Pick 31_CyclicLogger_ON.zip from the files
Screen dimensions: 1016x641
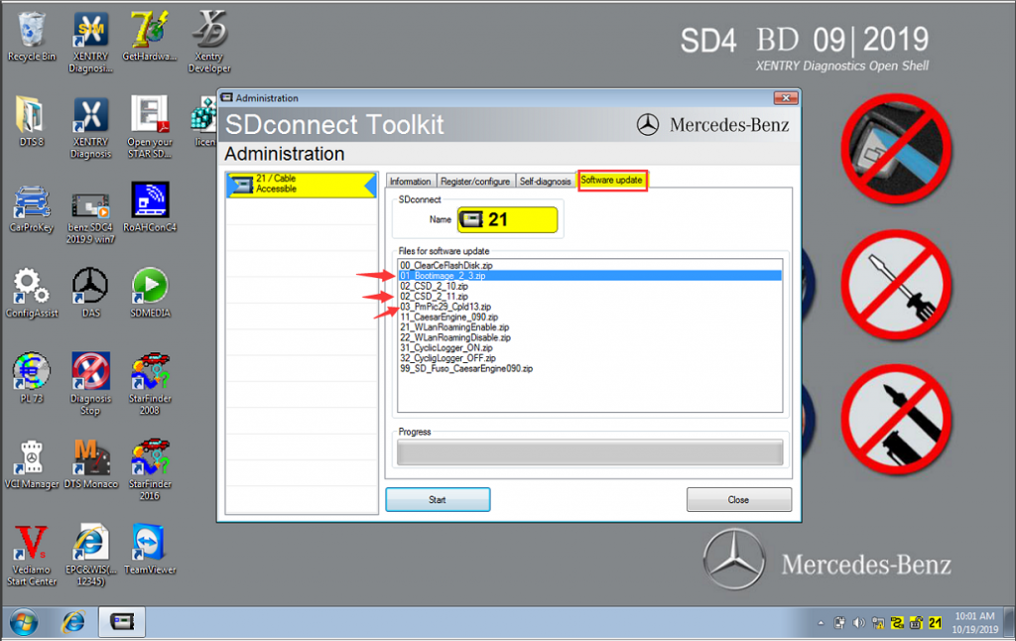pos(589,348)
